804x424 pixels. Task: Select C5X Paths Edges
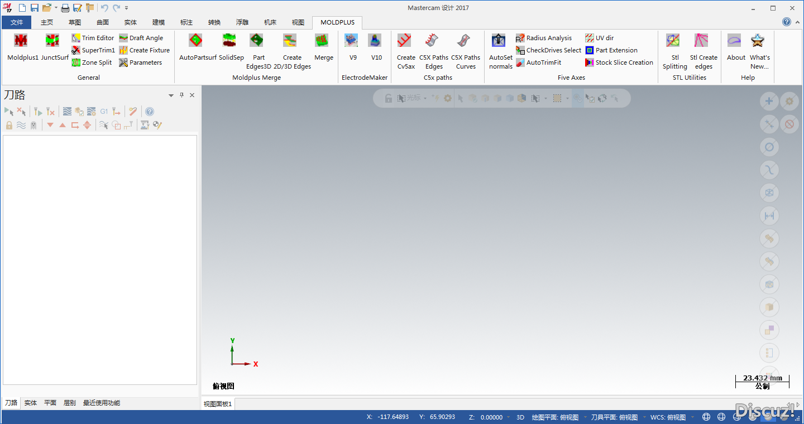pos(434,51)
